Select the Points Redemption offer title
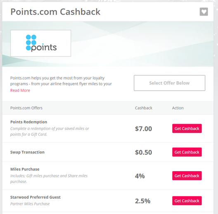The width and height of the screenshot is (218, 214). (x=29, y=122)
